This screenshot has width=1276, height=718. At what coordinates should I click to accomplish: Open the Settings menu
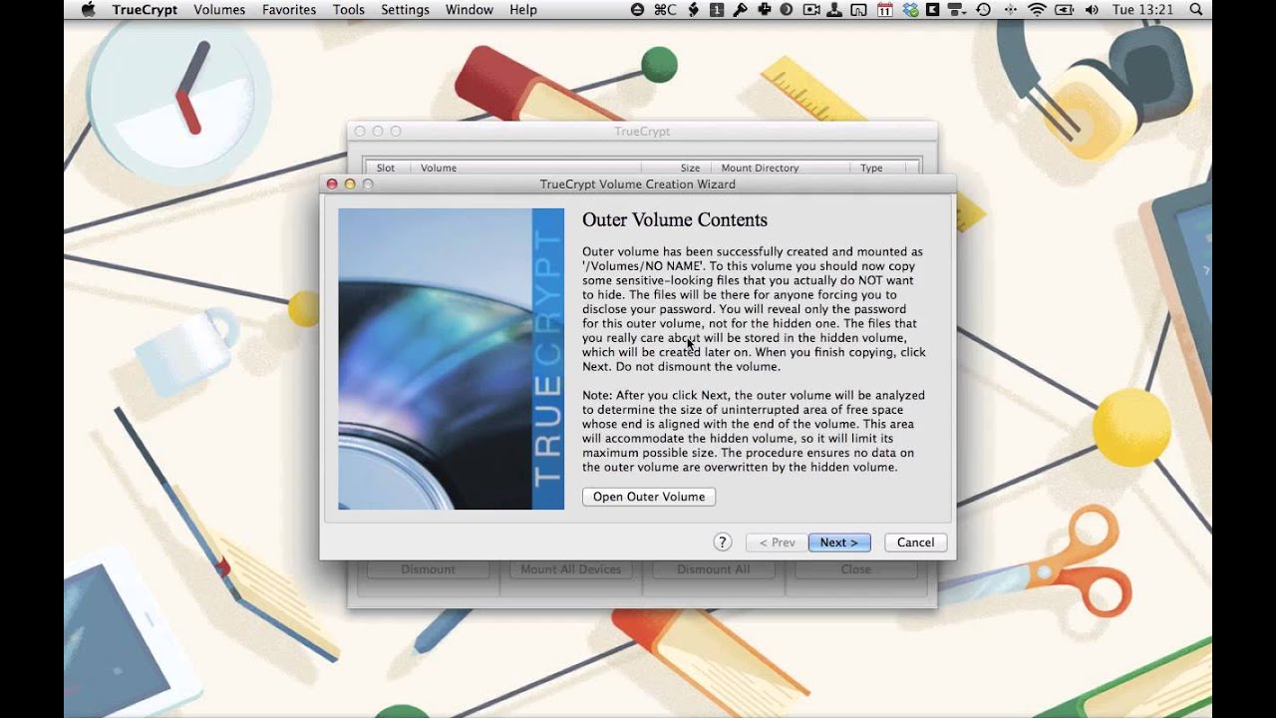tap(405, 10)
